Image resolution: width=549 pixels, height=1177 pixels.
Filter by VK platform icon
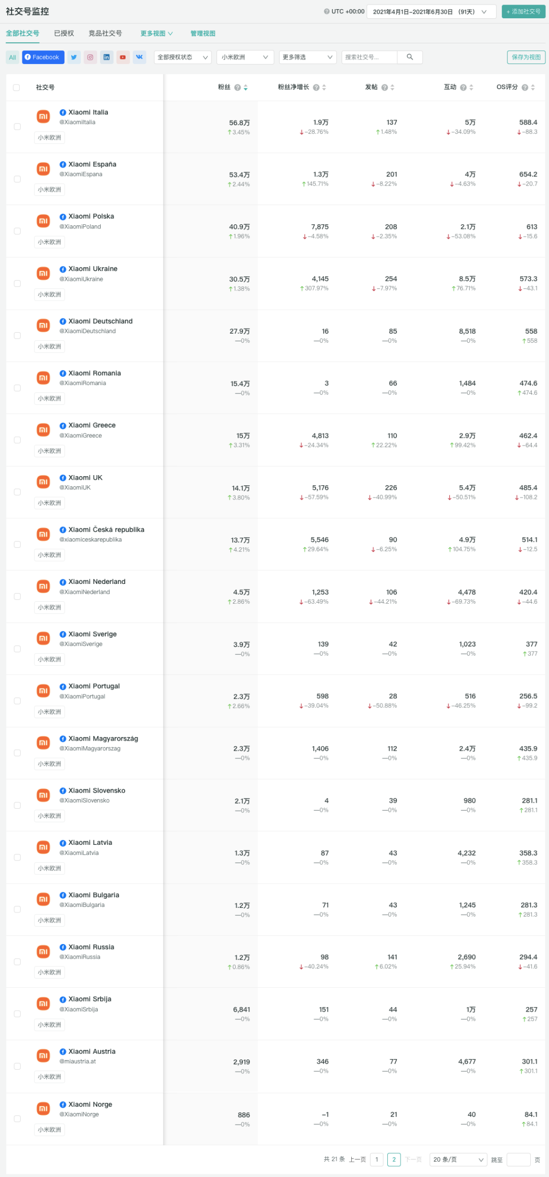click(x=139, y=57)
